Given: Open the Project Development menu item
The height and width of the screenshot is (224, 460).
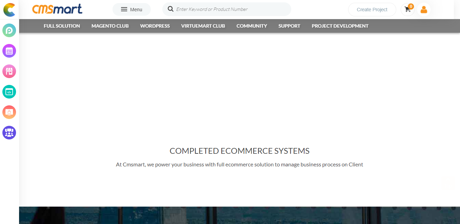Looking at the screenshot, I should click(x=340, y=26).
